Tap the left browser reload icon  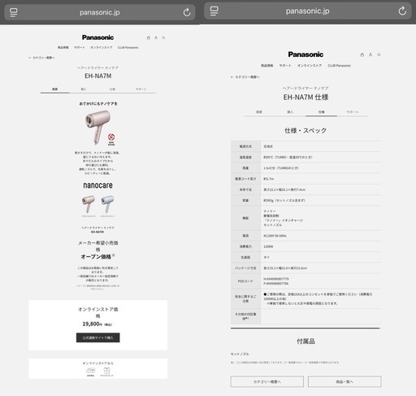187,12
